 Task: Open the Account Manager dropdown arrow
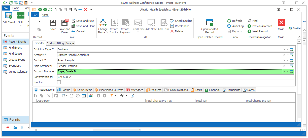[288, 71]
